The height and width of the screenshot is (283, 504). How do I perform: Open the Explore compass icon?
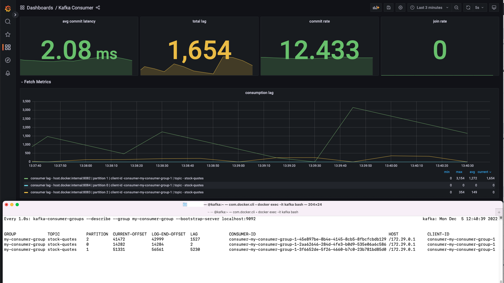click(8, 60)
